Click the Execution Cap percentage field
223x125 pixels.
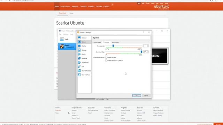[x=145, y=52]
